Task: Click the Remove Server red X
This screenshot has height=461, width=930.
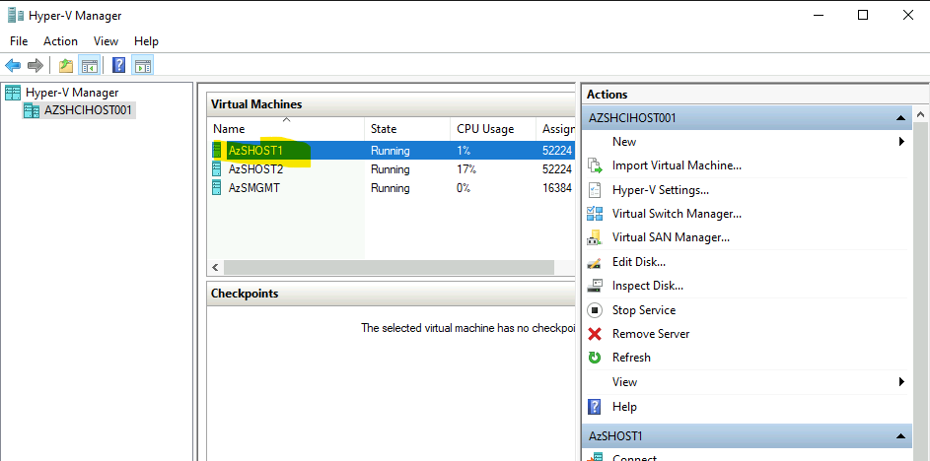Action: coord(595,334)
